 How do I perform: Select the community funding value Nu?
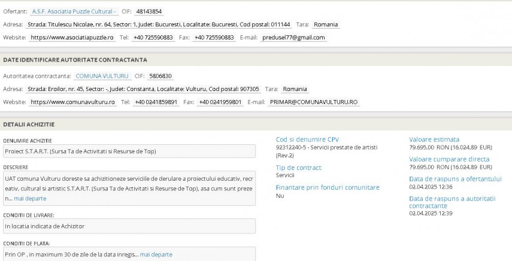280,196
